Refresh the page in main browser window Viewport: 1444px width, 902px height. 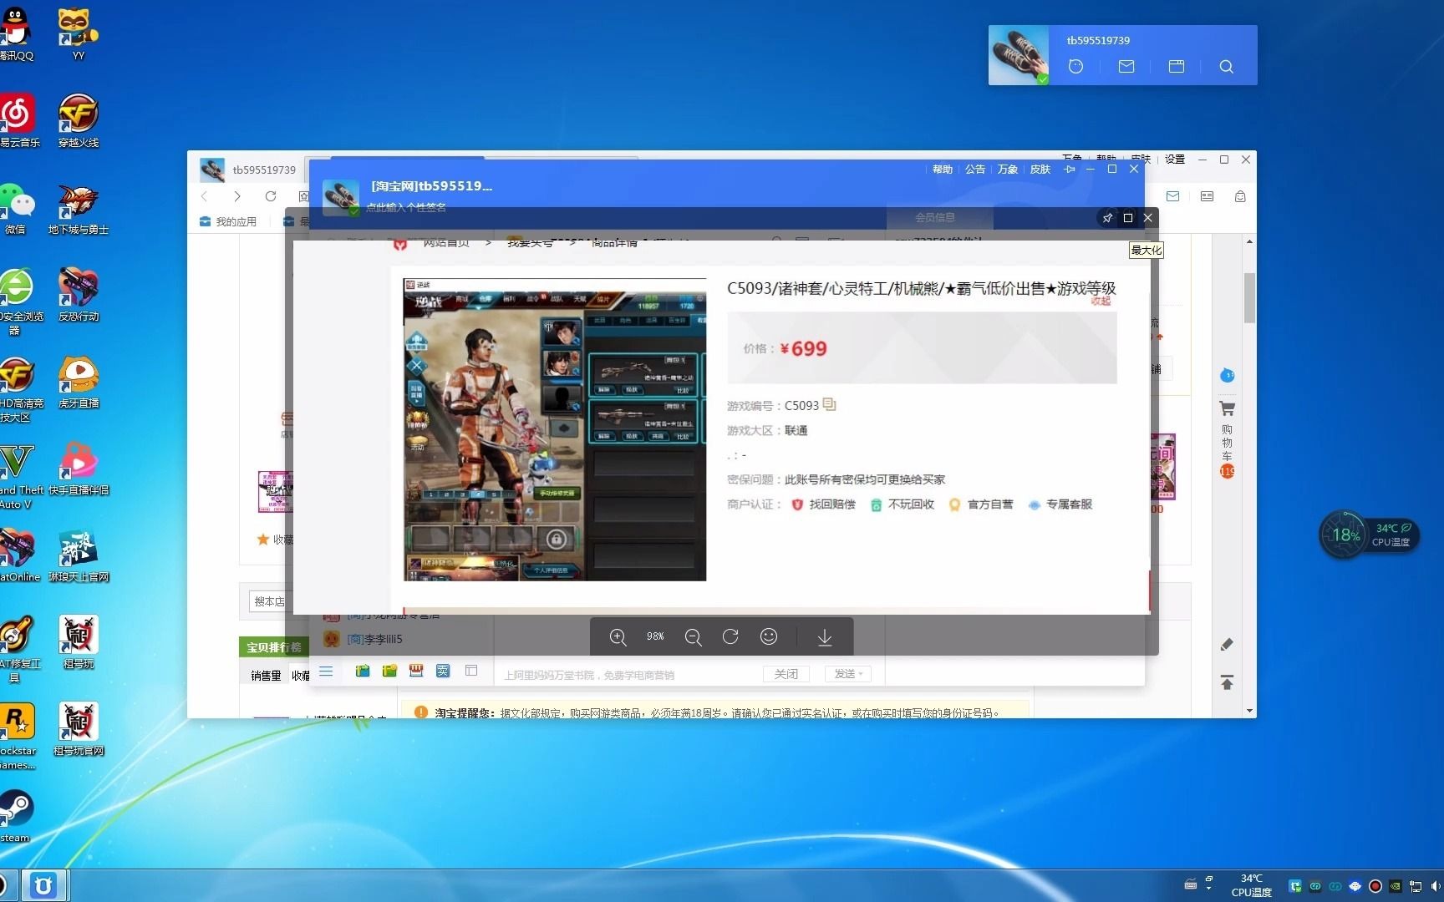pyautogui.click(x=271, y=196)
